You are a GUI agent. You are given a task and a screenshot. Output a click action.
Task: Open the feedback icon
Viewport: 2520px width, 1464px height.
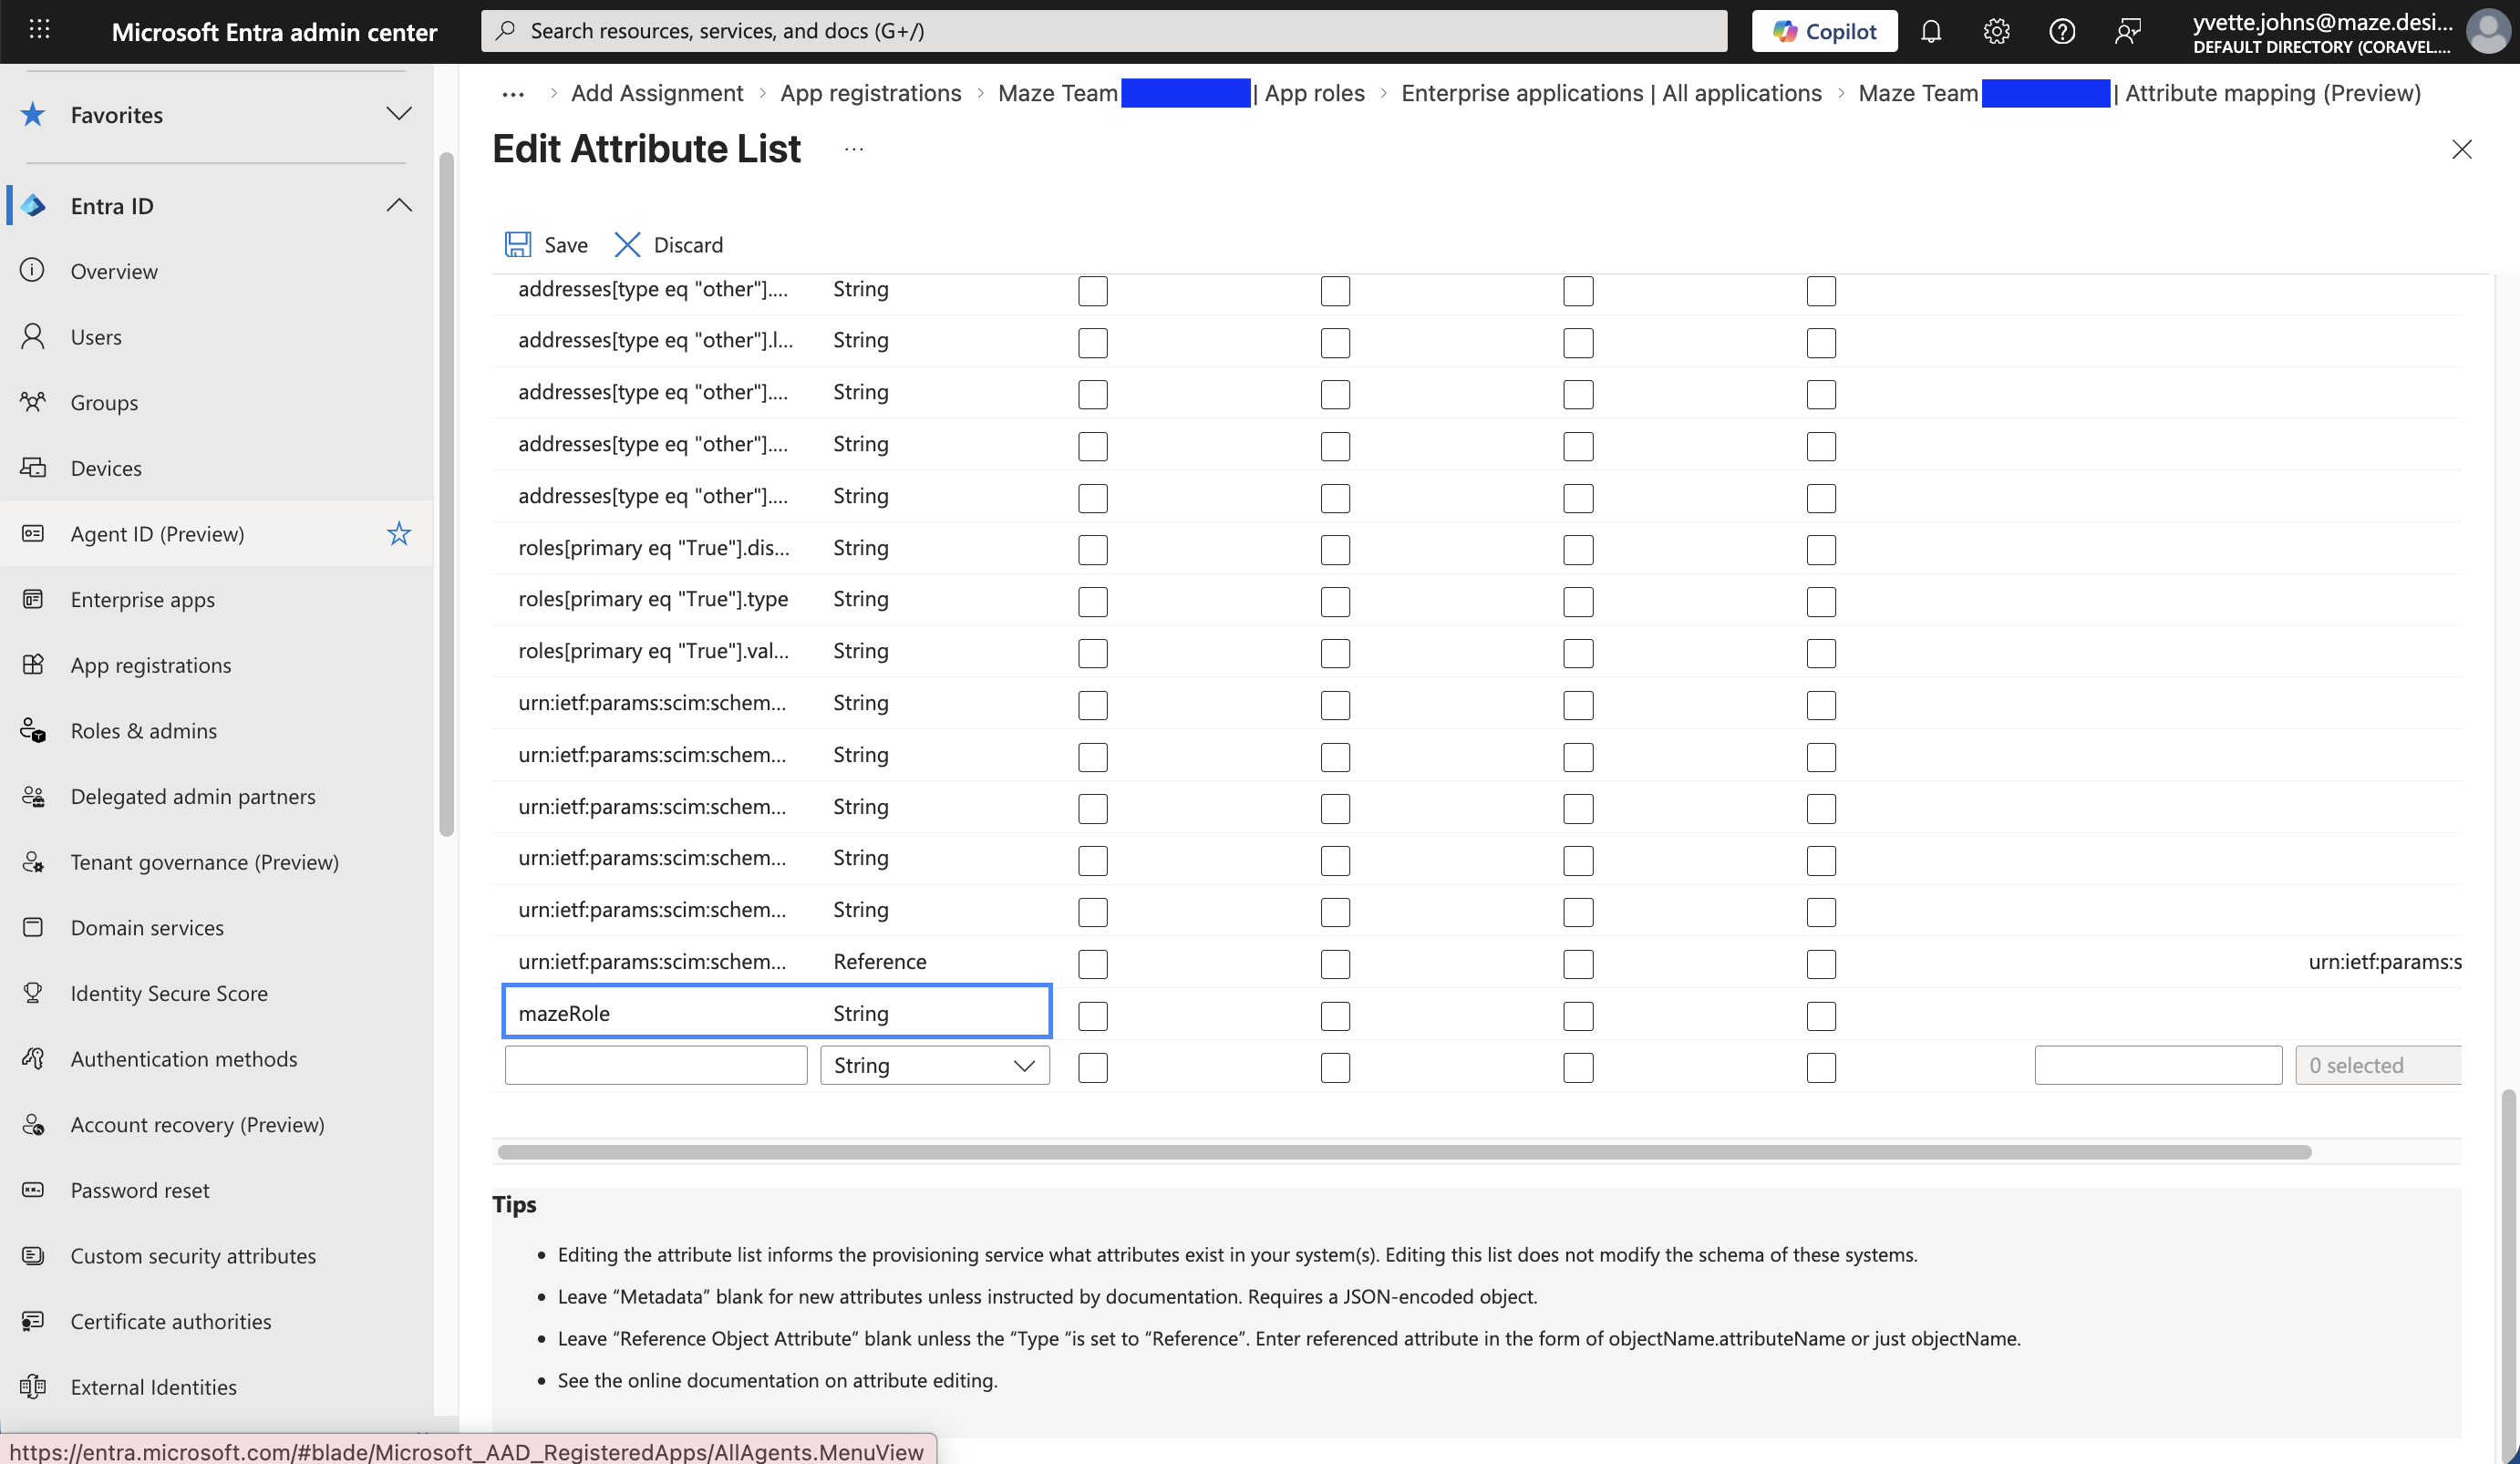click(x=2127, y=31)
